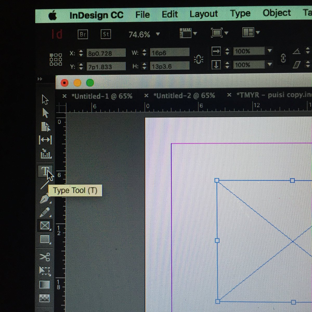Viewport: 312px width, 312px height.
Task: Select the Rectangle tool
Action: click(x=45, y=239)
